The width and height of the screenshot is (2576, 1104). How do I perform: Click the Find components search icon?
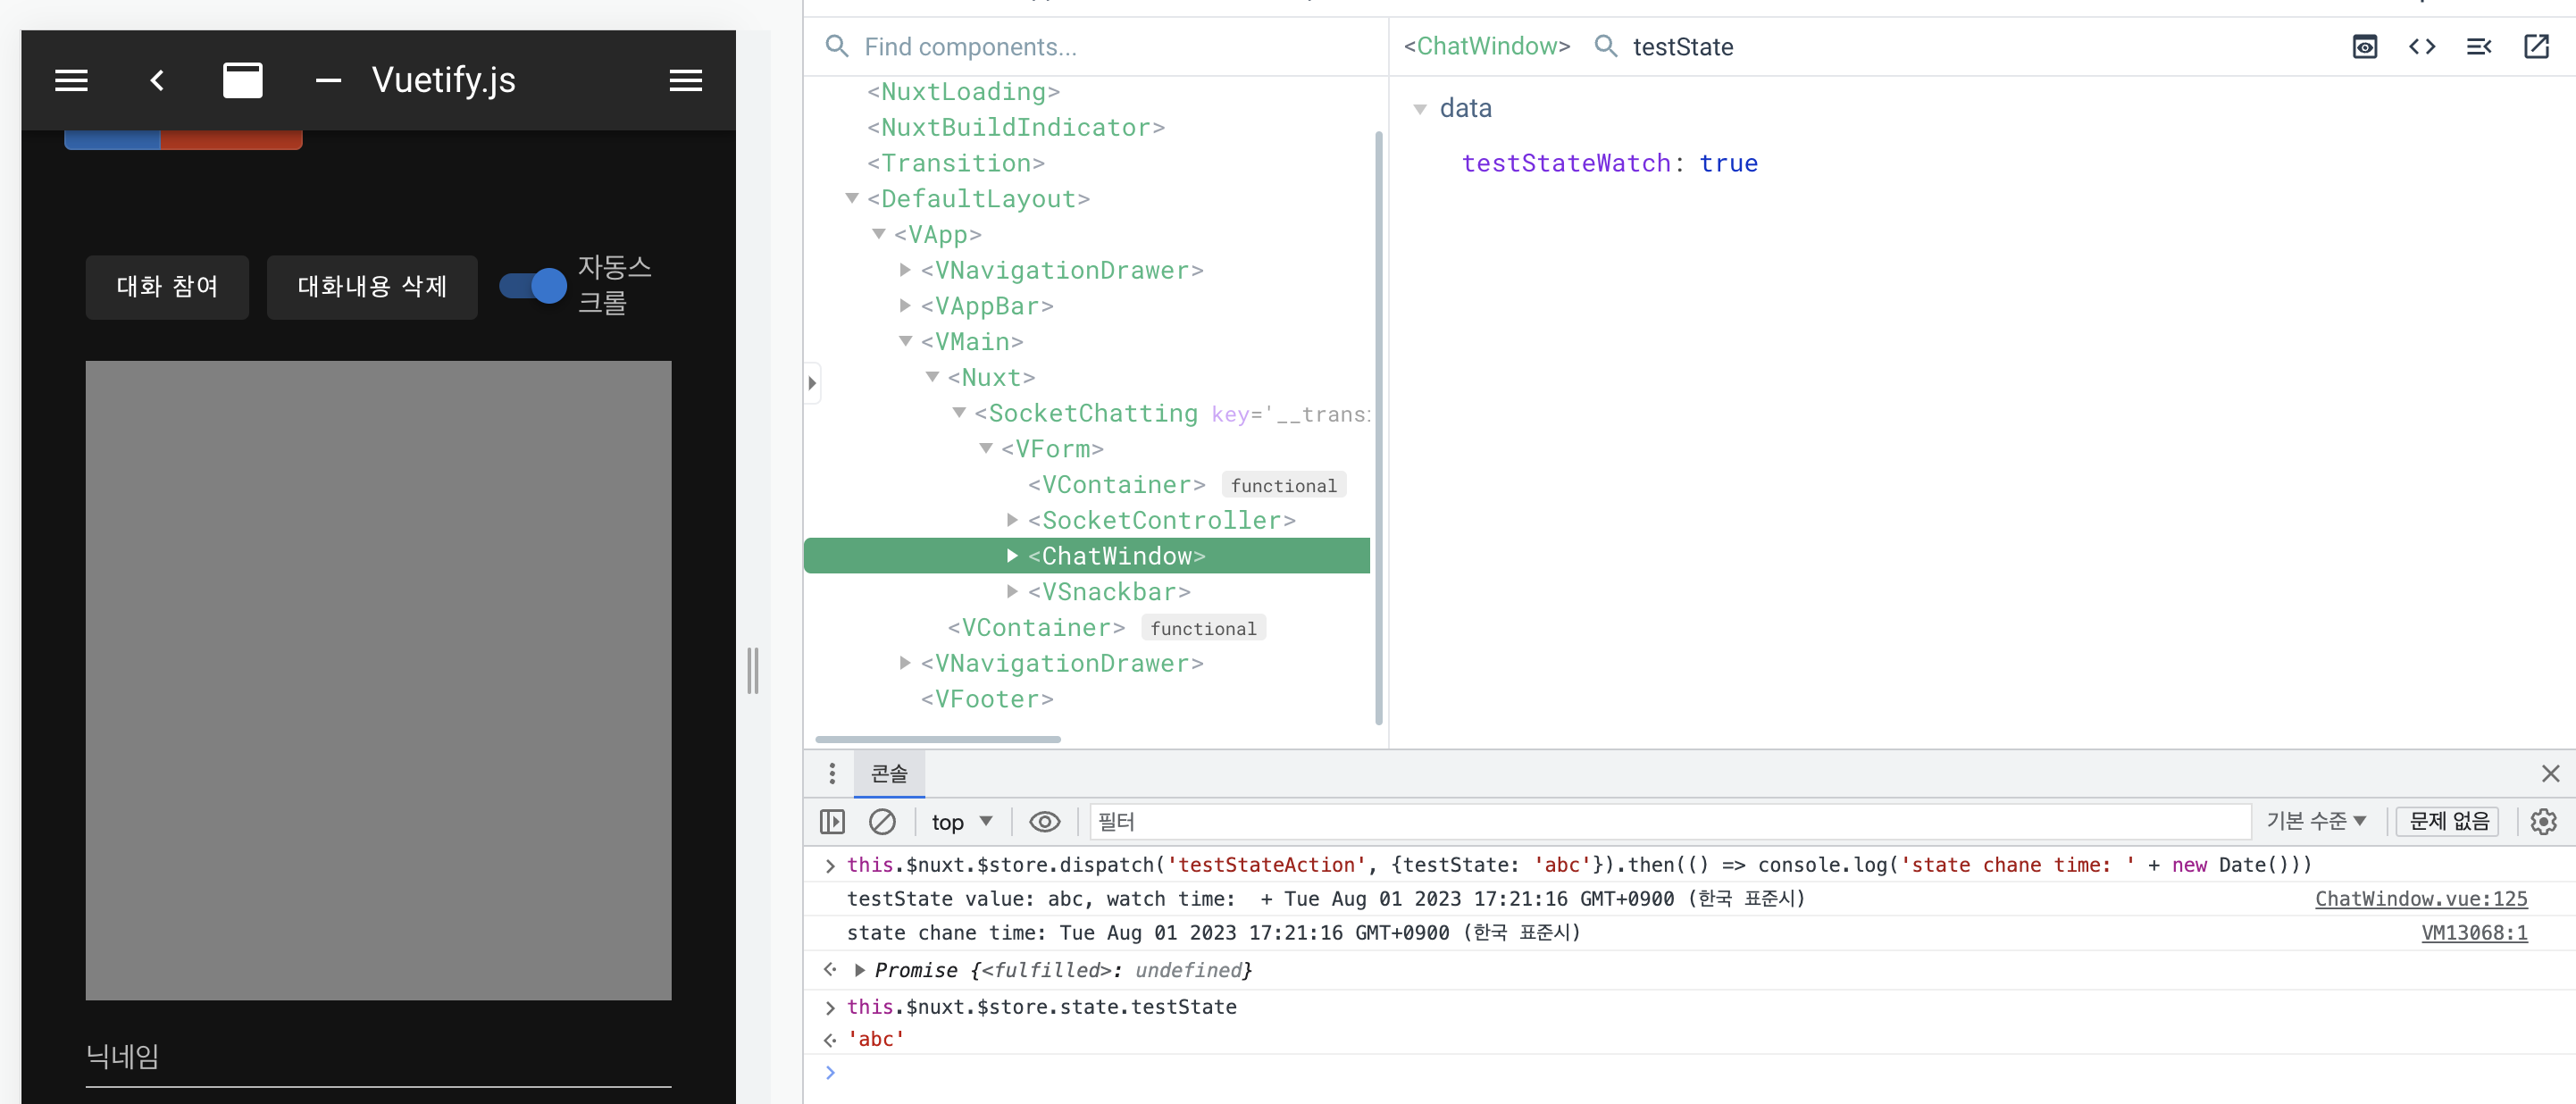[x=837, y=46]
